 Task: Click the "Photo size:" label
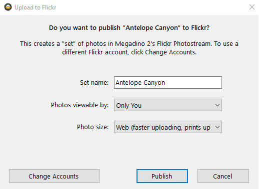tap(92, 127)
